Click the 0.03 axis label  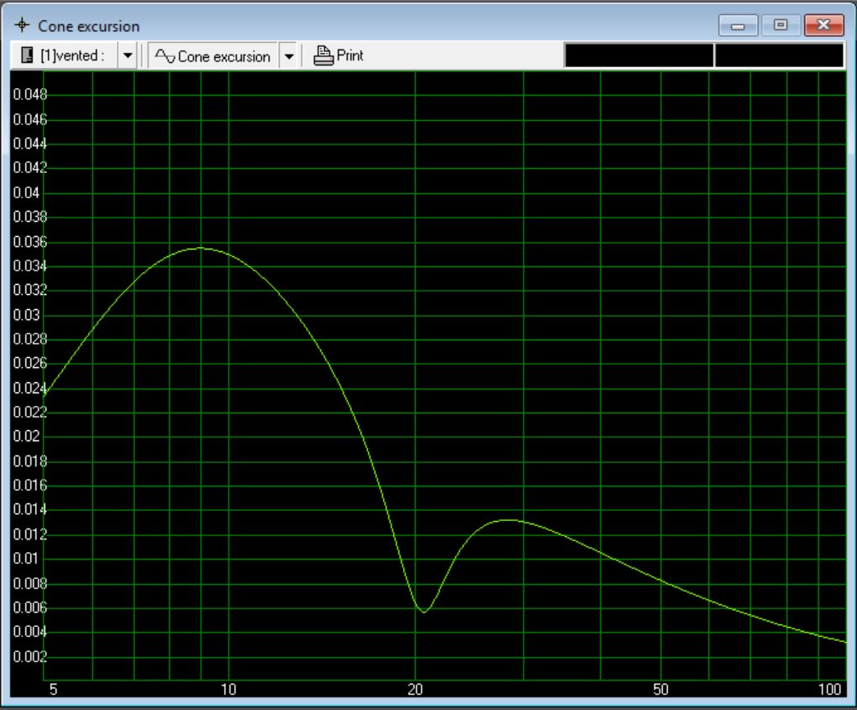click(x=26, y=315)
